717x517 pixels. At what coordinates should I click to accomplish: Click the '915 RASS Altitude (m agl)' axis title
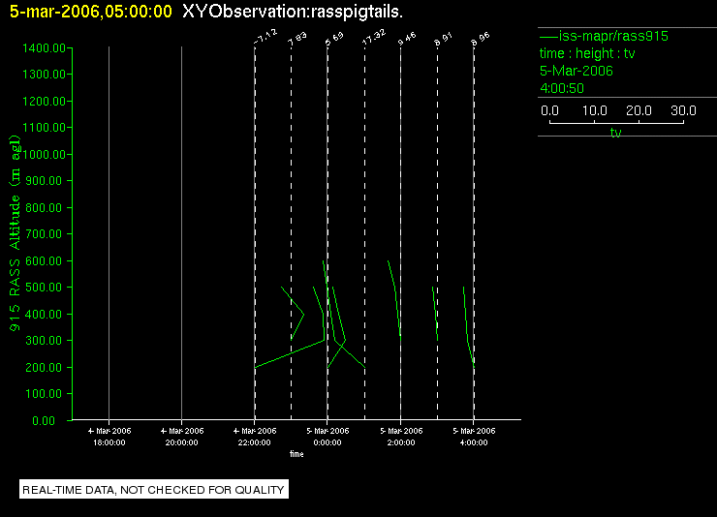point(15,233)
